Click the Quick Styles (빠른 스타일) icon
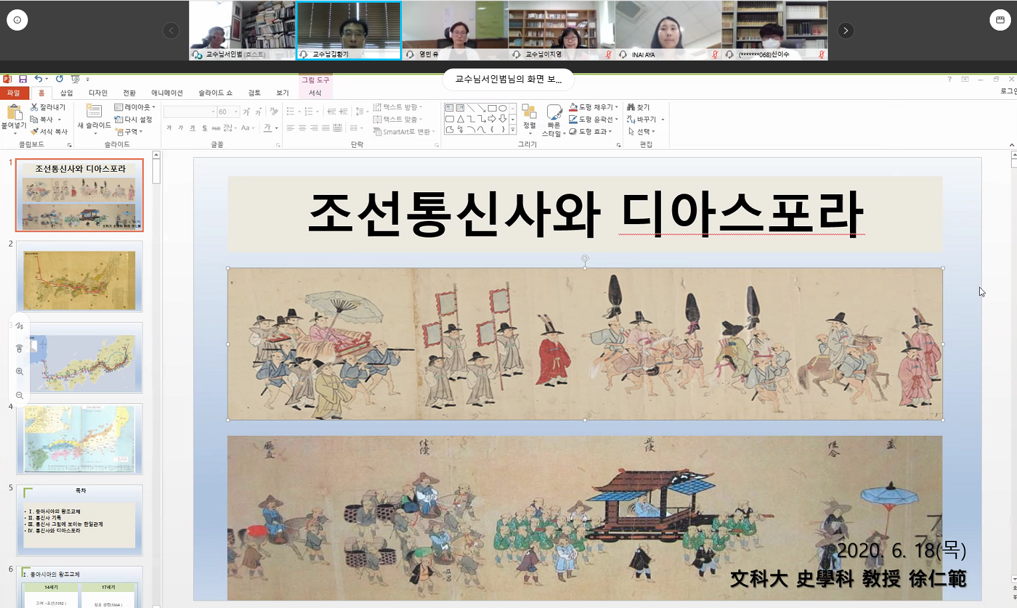This screenshot has height=608, width=1017. pyautogui.click(x=554, y=112)
